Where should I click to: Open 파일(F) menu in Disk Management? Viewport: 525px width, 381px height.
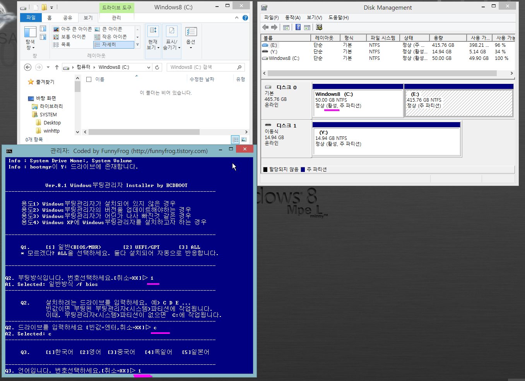click(272, 18)
